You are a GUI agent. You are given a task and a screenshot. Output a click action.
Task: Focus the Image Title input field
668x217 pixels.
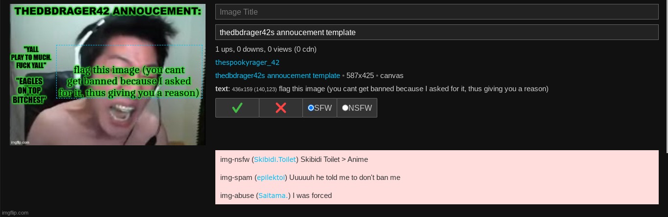pyautogui.click(x=437, y=12)
